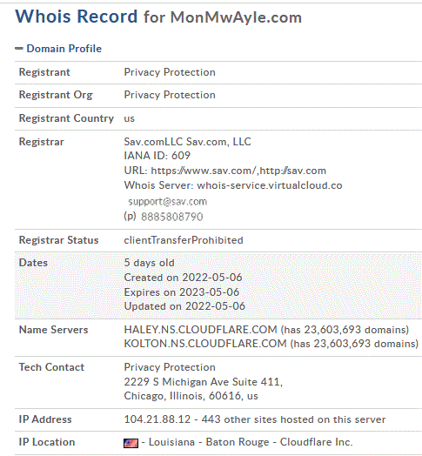Viewport: 422px width, 456px height.
Task: Click the clientTransferProhibited status value
Action: 184,240
